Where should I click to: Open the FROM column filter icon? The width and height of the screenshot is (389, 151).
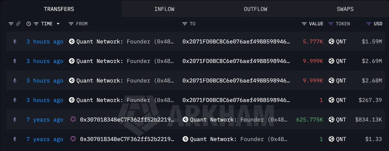[71, 24]
